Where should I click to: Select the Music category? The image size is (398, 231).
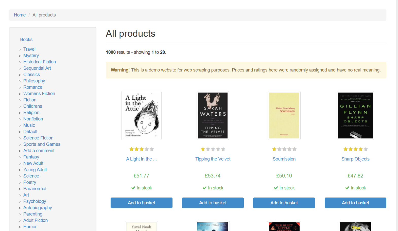point(29,125)
